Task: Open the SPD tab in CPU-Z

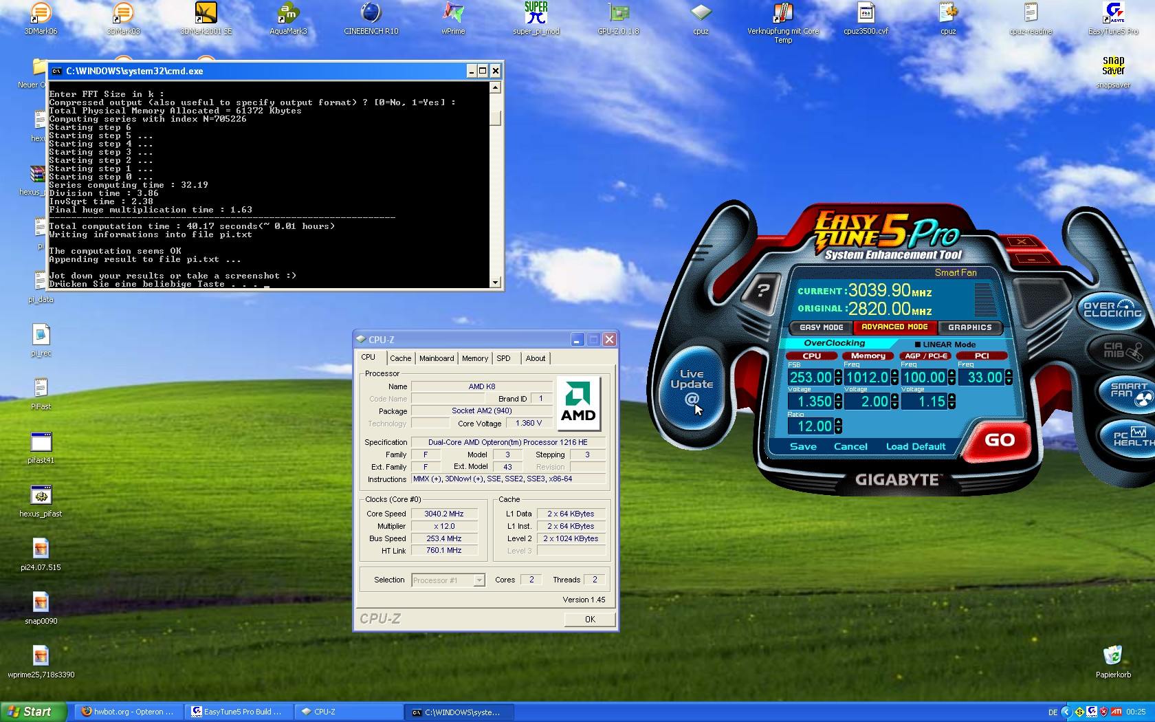Action: coord(503,358)
